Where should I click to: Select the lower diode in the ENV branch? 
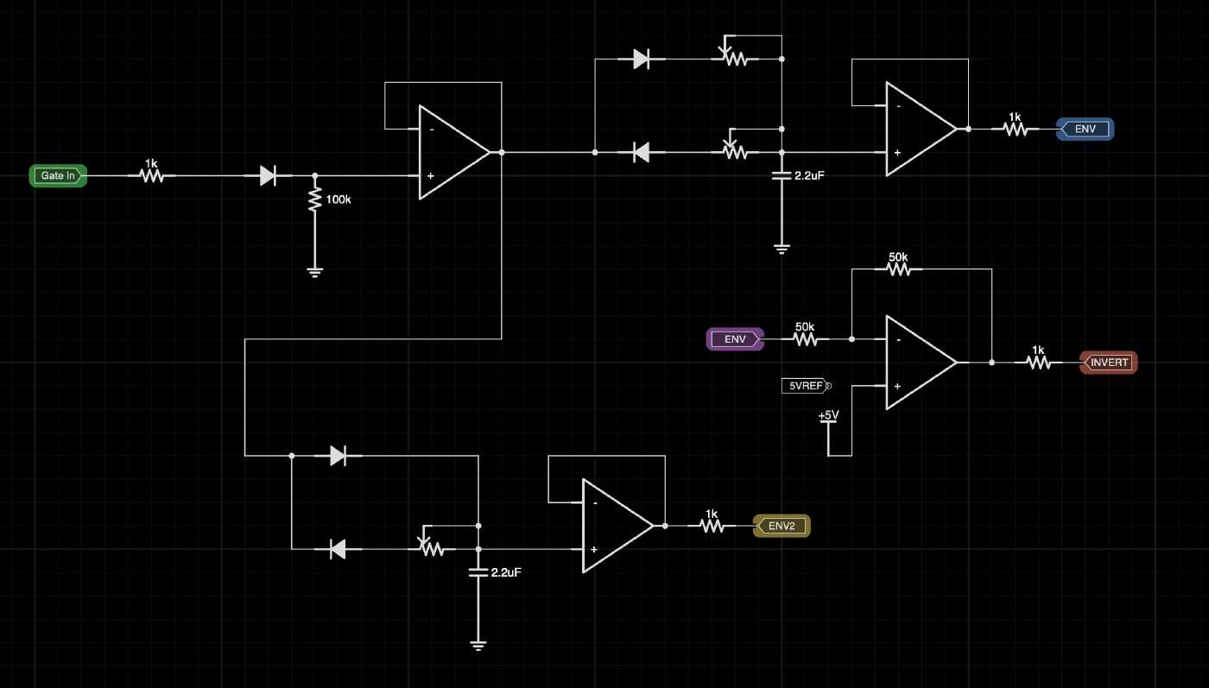coord(641,153)
